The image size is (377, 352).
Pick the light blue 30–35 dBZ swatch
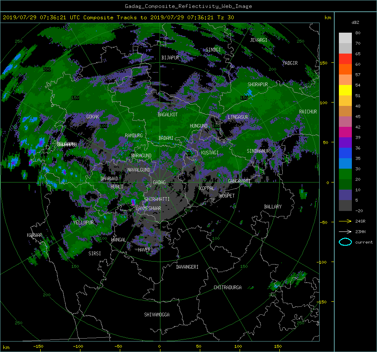(345, 164)
